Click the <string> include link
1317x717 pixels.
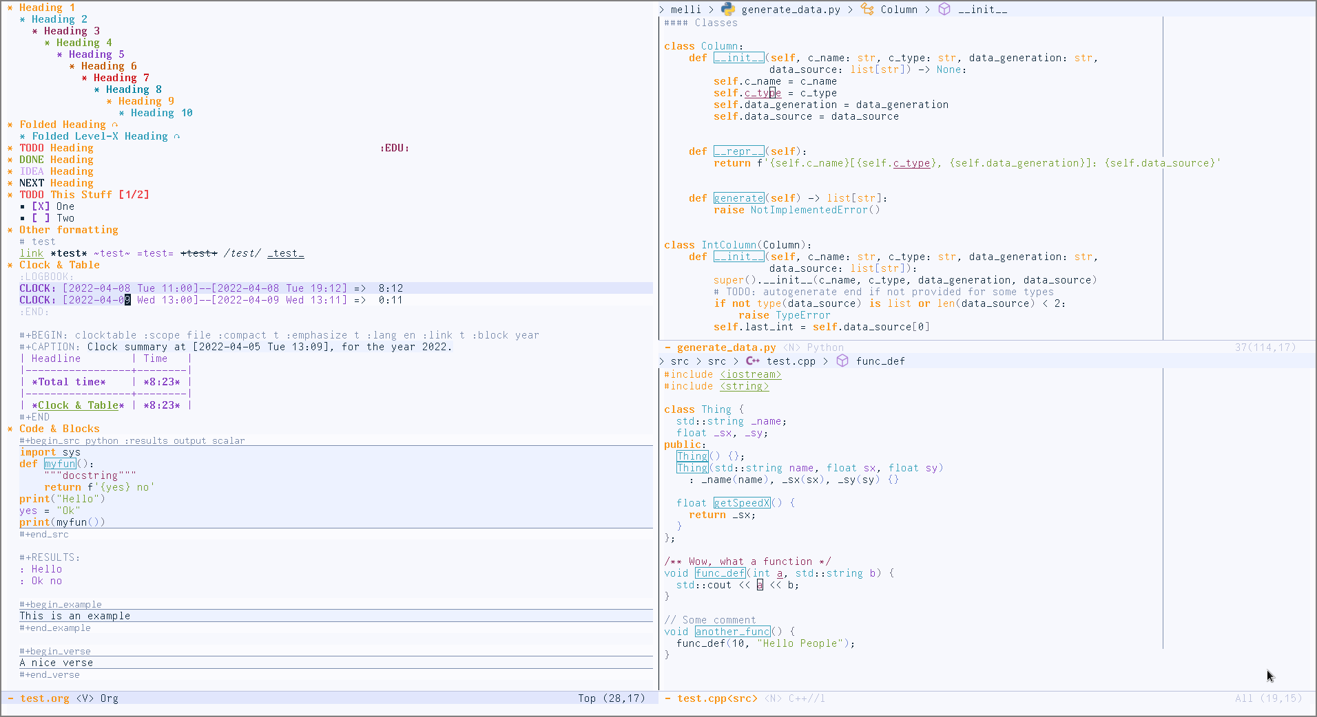click(x=744, y=386)
